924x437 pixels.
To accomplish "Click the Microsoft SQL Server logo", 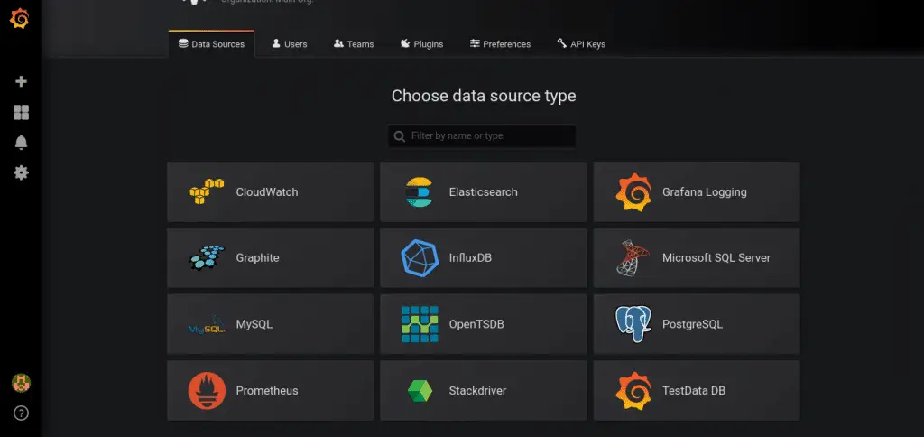I will coord(633,257).
